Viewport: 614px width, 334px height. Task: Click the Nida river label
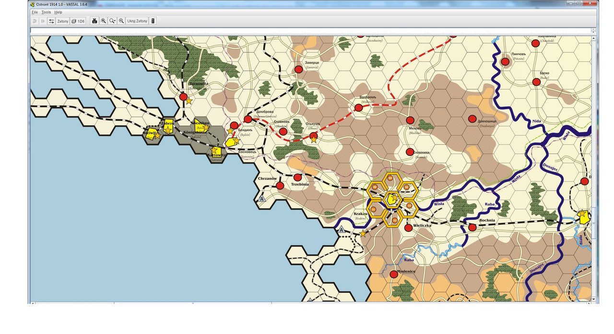pos(536,121)
